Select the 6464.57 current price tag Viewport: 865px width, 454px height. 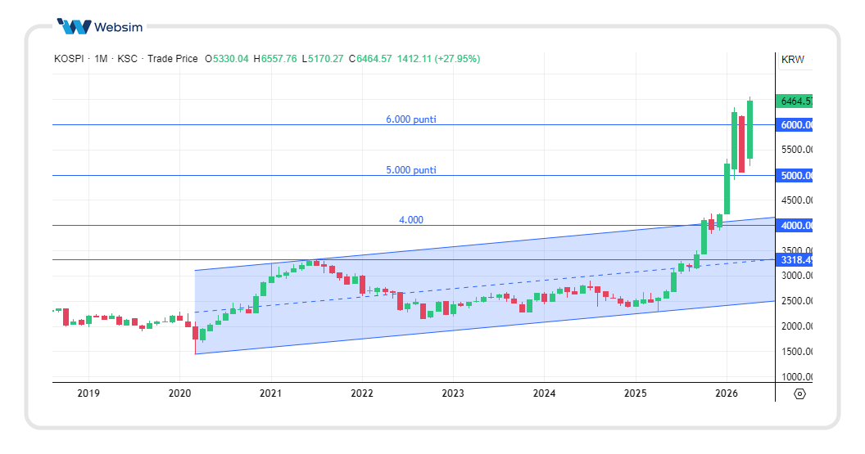click(x=795, y=101)
